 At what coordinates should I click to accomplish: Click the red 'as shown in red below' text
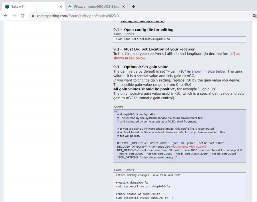pos(176,56)
